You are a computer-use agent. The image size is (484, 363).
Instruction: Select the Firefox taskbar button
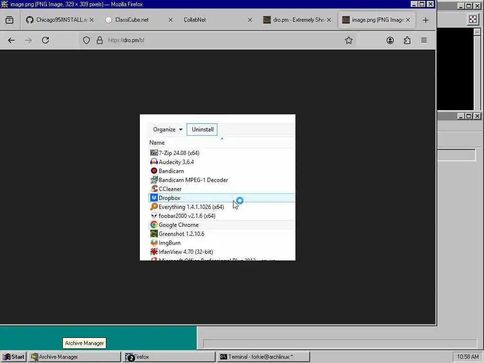[169, 357]
